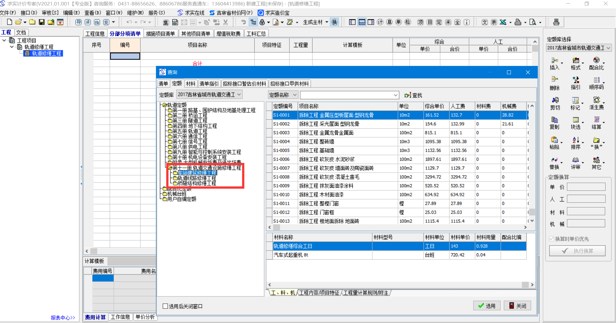Click the 文 toolbar icon
This screenshot has width=616, height=323.
pos(485,22)
